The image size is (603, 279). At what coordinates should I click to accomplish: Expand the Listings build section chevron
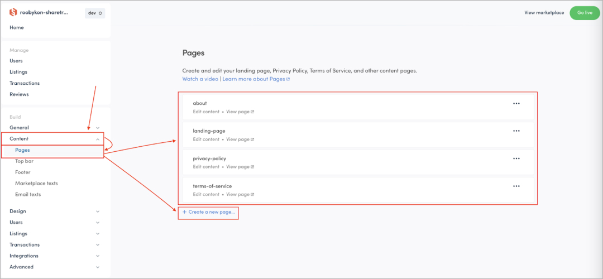click(x=98, y=234)
